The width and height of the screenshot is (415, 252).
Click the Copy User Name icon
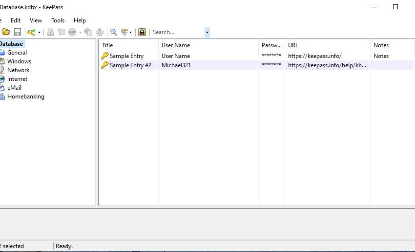point(50,32)
